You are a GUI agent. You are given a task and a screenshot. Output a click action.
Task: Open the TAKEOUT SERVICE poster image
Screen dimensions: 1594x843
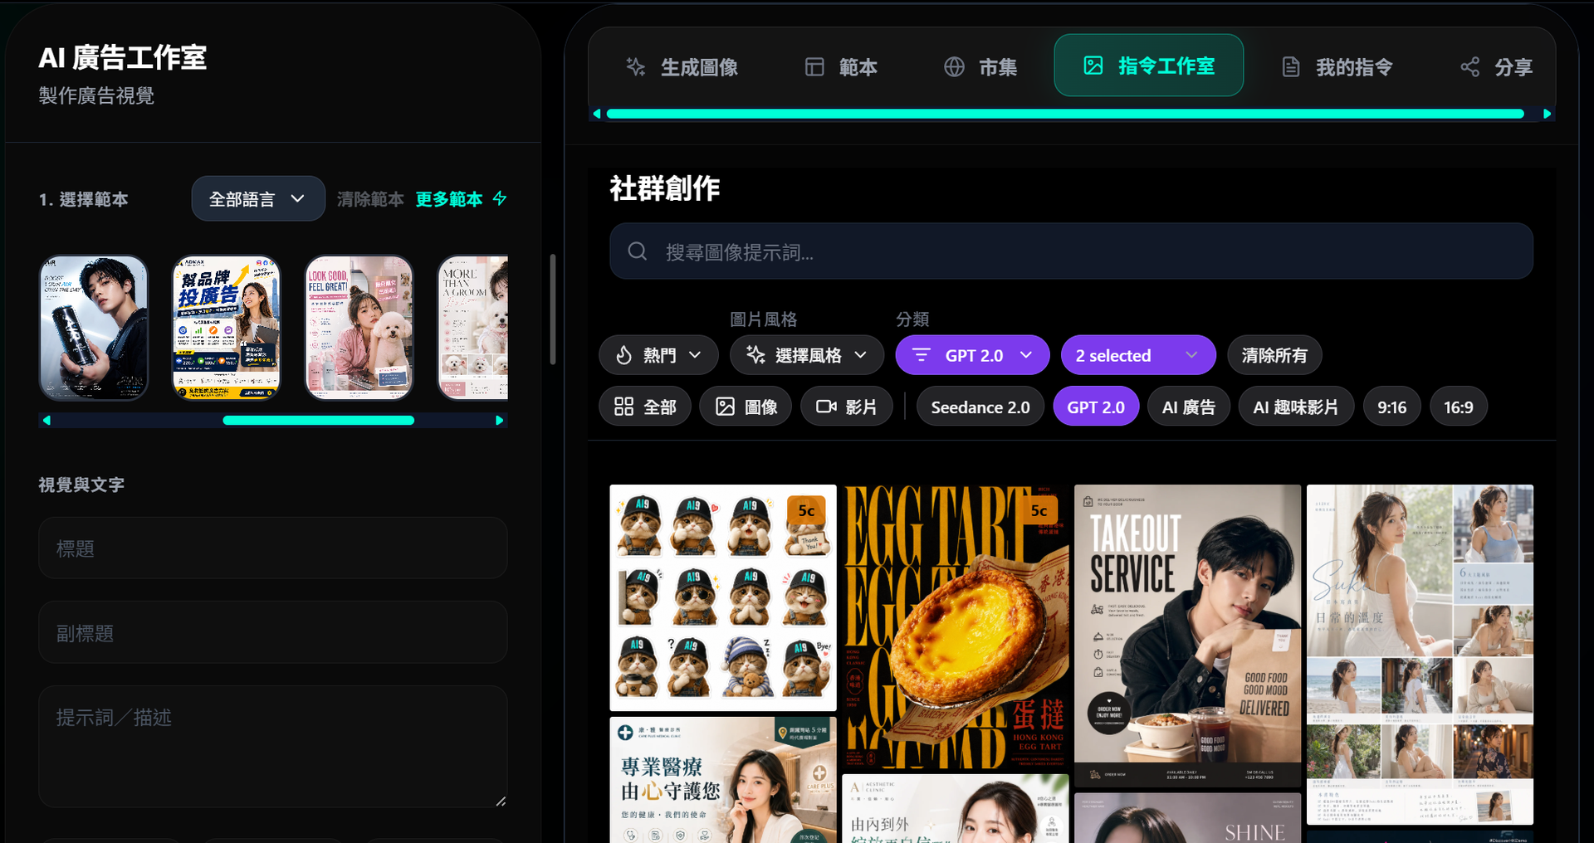point(1188,636)
